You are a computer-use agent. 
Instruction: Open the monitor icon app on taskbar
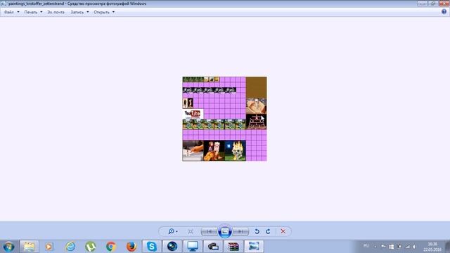click(193, 247)
